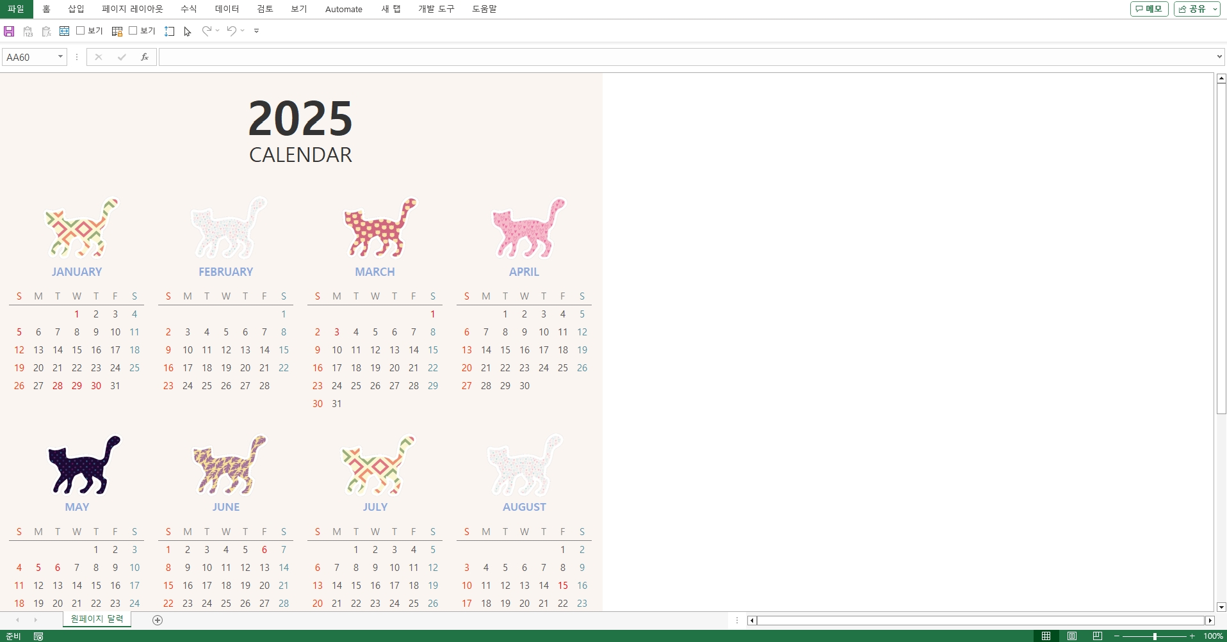Click the Paste Values (123) clipboard icon
The height and width of the screenshot is (642, 1227).
tap(28, 31)
